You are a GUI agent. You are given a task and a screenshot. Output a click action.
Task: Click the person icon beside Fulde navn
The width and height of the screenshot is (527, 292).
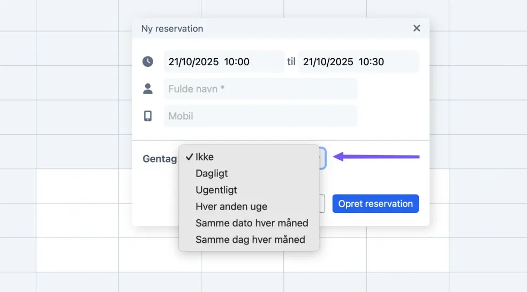point(148,89)
